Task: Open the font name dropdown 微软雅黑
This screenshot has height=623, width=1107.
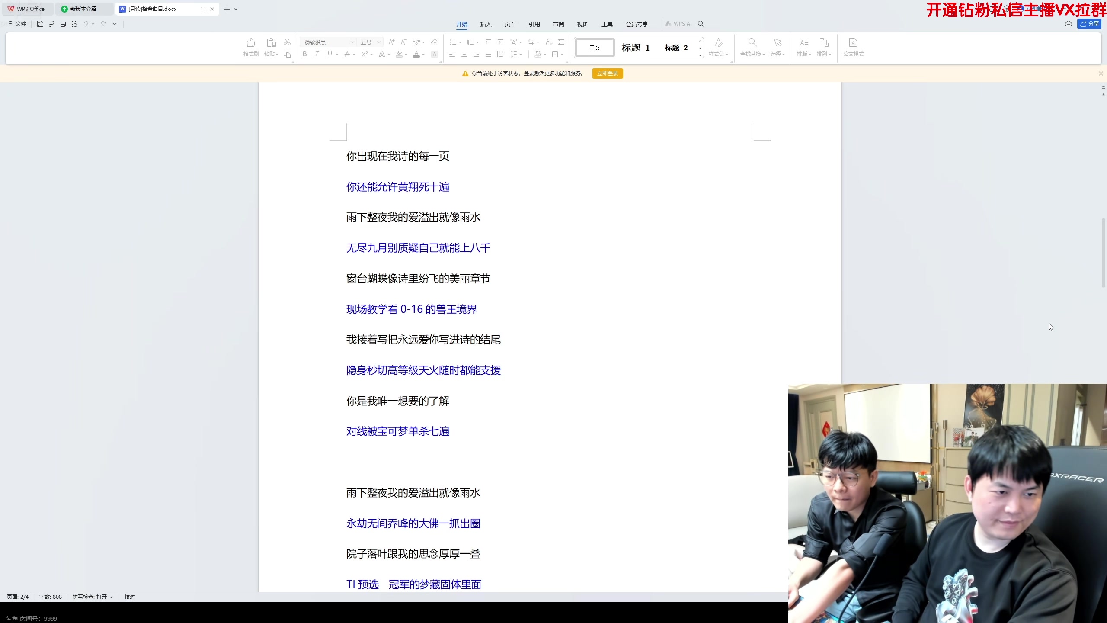Action: pyautogui.click(x=352, y=42)
